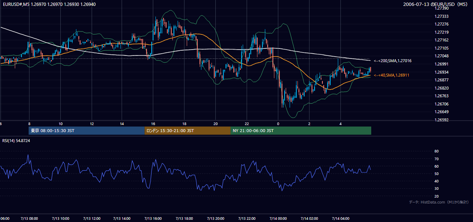This screenshot has height=222, width=473.
Task: Click the 7/13 16:00 bottom time label
Action: click(154, 219)
